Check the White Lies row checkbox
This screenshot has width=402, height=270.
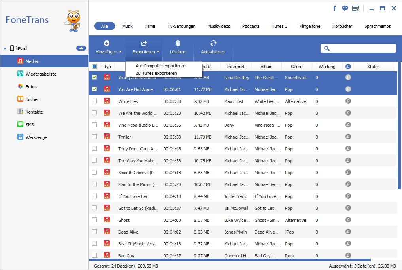tap(94, 101)
